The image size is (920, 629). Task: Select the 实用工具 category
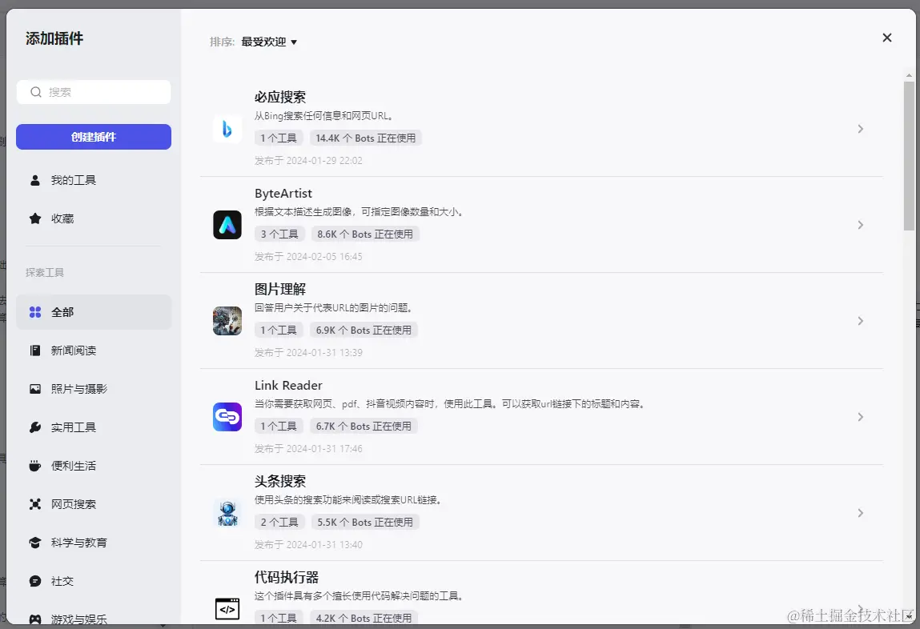click(x=94, y=427)
